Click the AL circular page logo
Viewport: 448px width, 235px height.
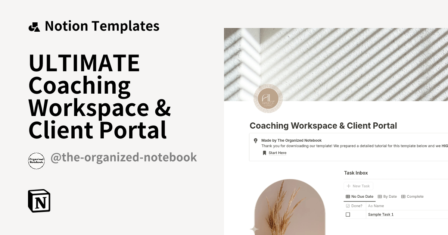click(268, 98)
